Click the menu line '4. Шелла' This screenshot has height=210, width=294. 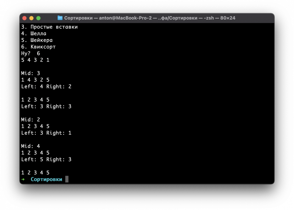(34, 33)
